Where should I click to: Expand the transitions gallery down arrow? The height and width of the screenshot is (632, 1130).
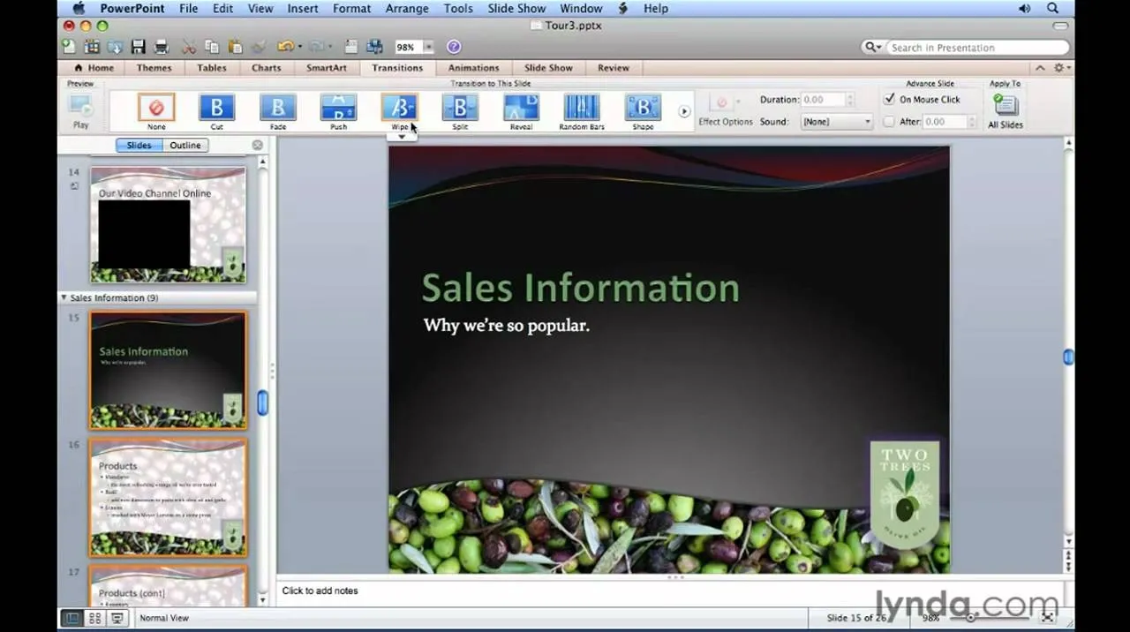click(x=402, y=137)
